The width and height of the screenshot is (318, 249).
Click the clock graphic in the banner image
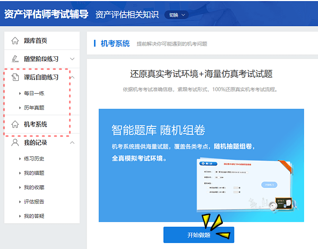[x=274, y=205]
